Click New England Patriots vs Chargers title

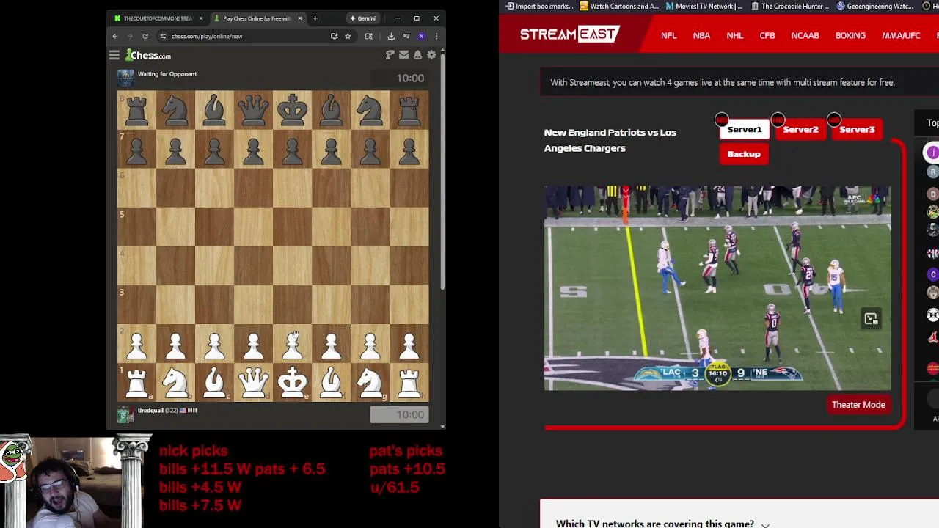610,140
